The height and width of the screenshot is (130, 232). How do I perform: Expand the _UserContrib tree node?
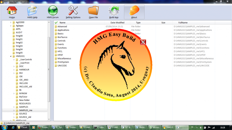click(14, 60)
